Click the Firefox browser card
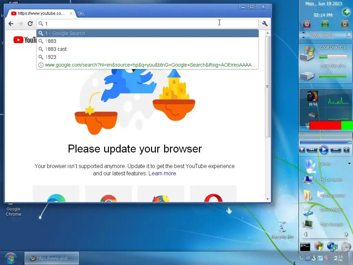 (161, 194)
